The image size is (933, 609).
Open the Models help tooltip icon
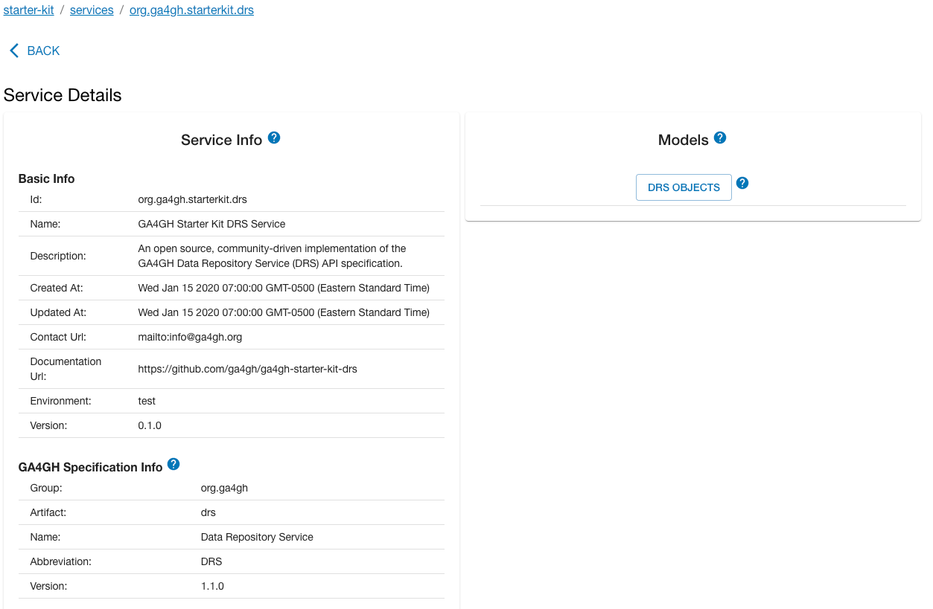coord(719,137)
